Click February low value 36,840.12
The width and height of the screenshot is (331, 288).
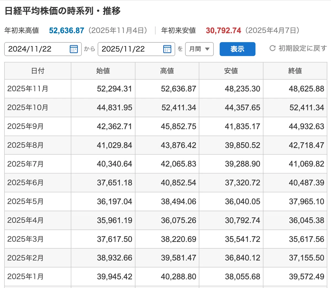(x=242, y=258)
